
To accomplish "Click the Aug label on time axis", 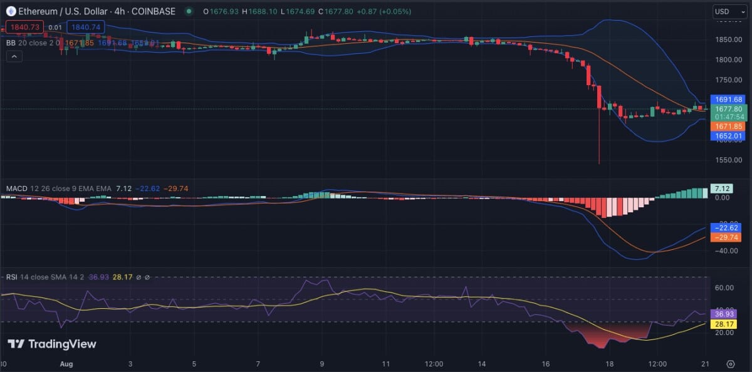I will (x=67, y=364).
